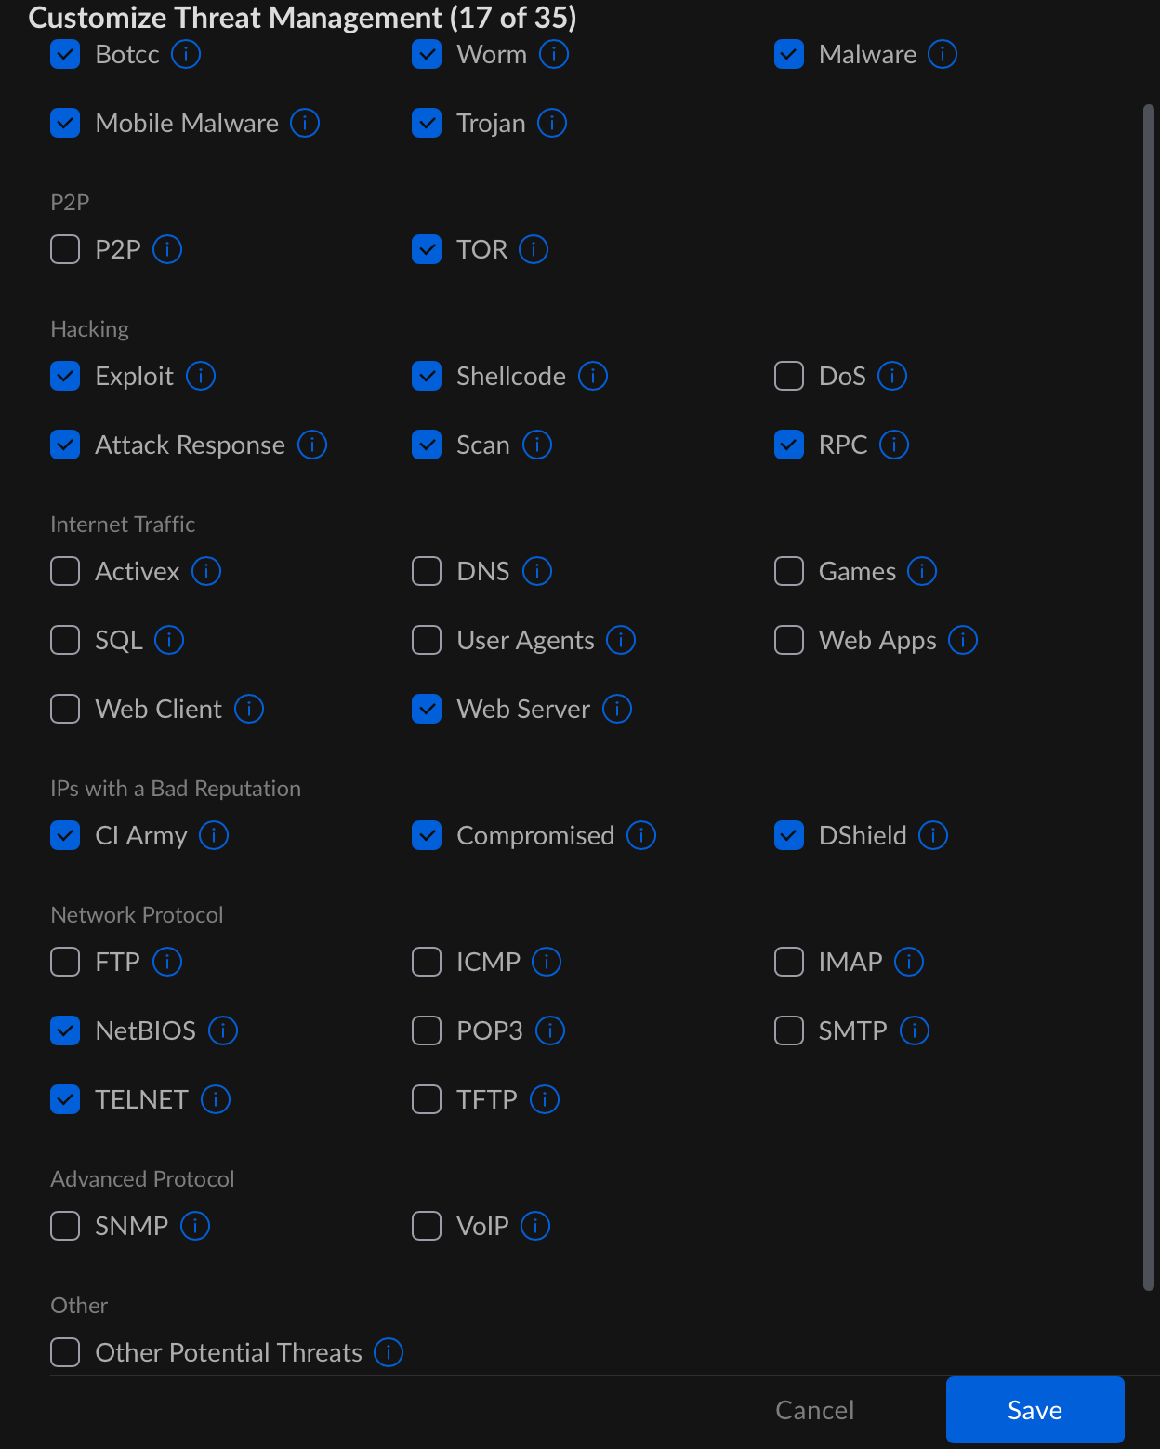This screenshot has height=1449, width=1160.
Task: Show info for the TOR category
Action: pos(534,250)
